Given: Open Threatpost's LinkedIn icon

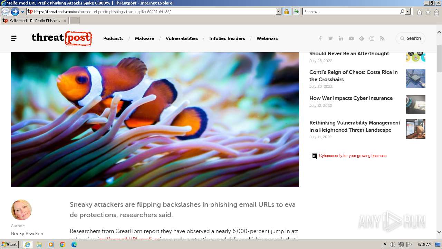Looking at the screenshot, I should (341, 38).
